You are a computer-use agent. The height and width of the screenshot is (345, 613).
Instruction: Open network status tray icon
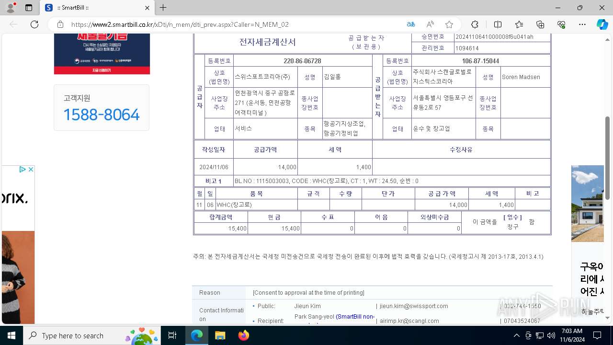(540, 335)
